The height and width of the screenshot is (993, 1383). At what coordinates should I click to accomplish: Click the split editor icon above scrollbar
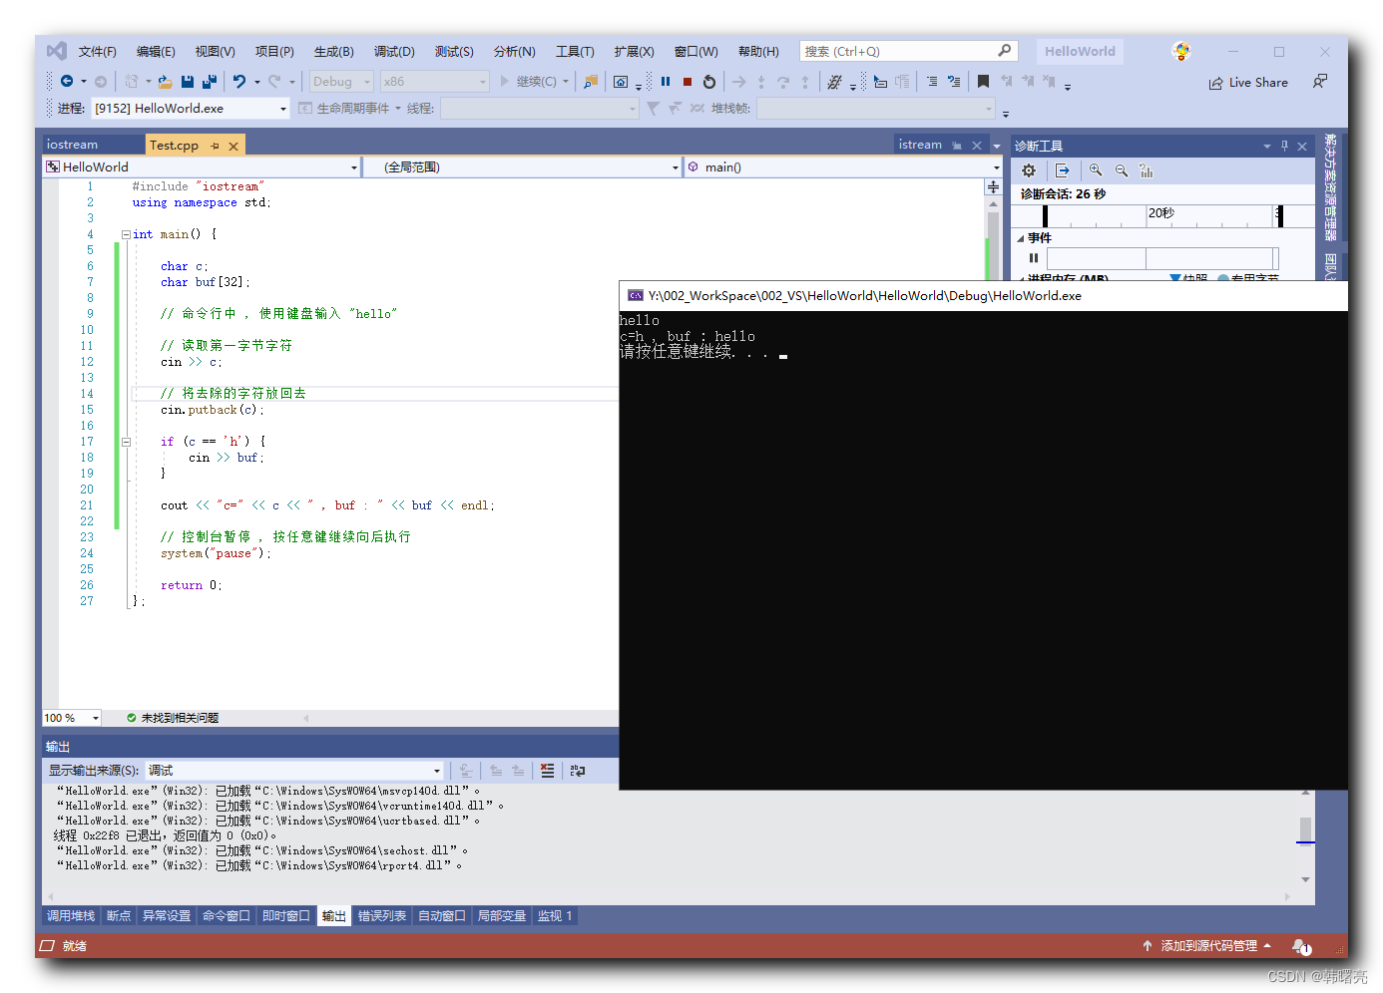tap(993, 186)
